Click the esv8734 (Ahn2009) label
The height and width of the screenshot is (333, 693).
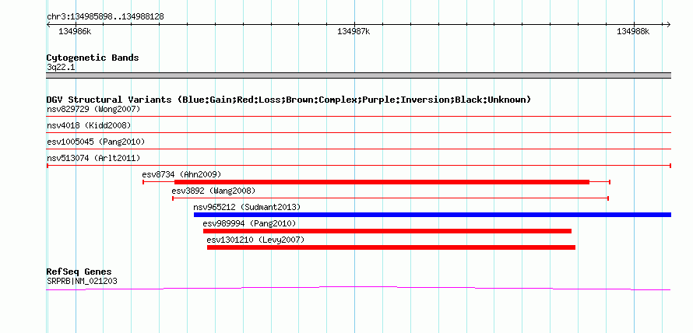coord(181,174)
